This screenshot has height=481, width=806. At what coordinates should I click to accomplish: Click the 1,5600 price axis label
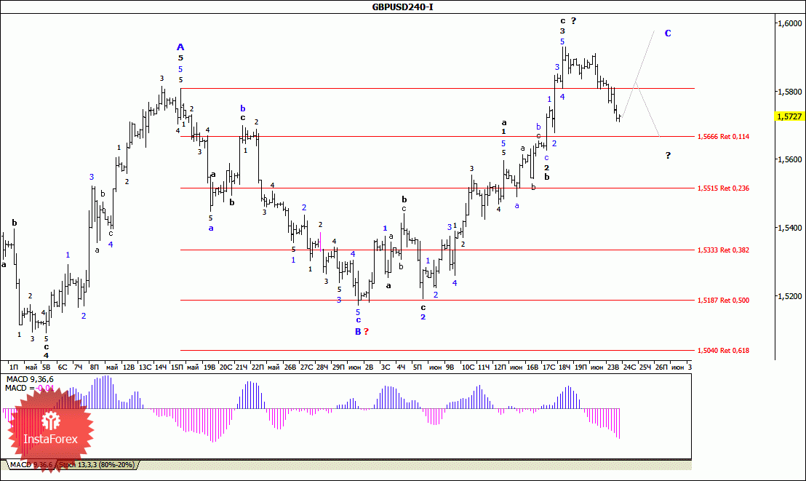(789, 159)
